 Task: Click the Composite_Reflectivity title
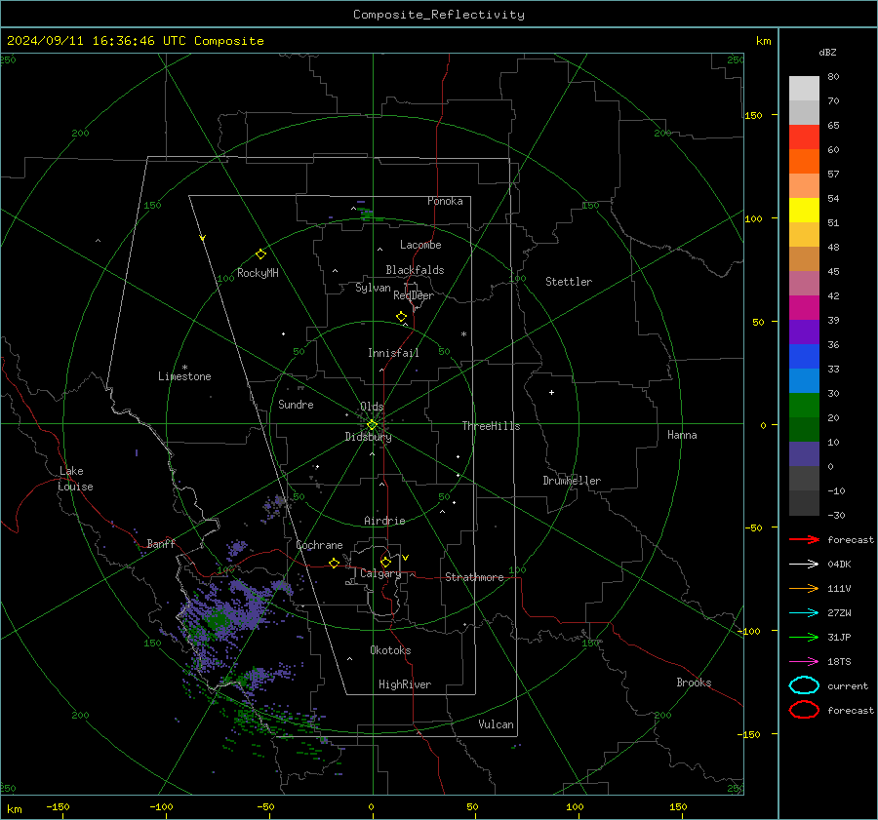click(438, 15)
